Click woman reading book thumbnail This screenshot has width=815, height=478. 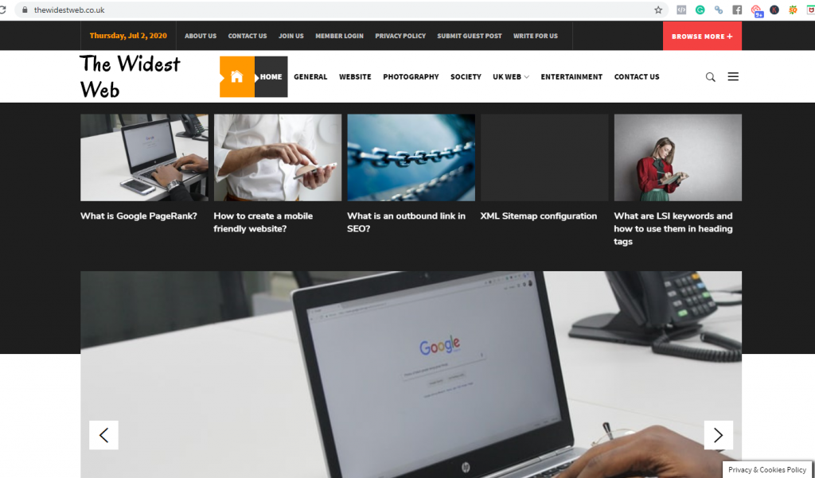678,157
